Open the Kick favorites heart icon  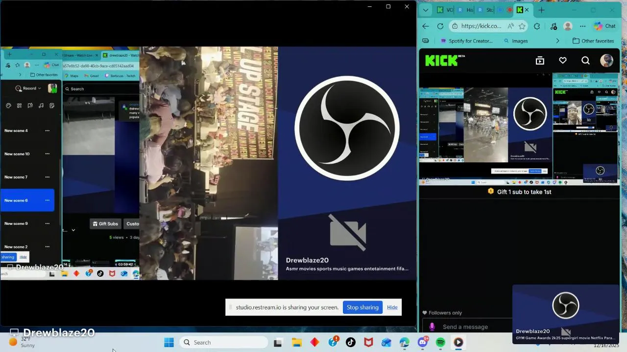tap(563, 60)
